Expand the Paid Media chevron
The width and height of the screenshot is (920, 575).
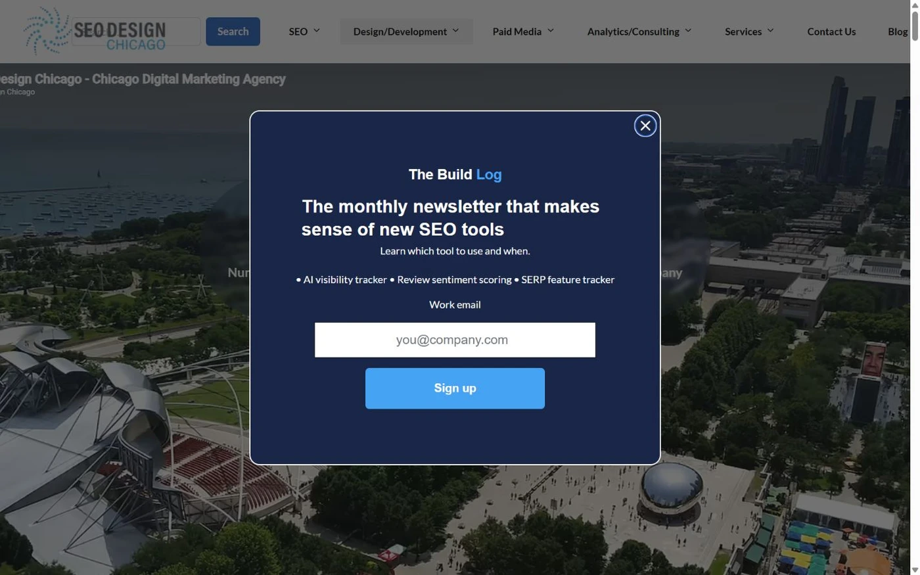[551, 31]
